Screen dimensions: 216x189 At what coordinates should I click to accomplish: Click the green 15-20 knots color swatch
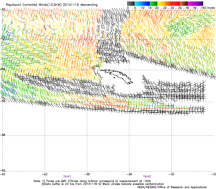coord(154,3)
